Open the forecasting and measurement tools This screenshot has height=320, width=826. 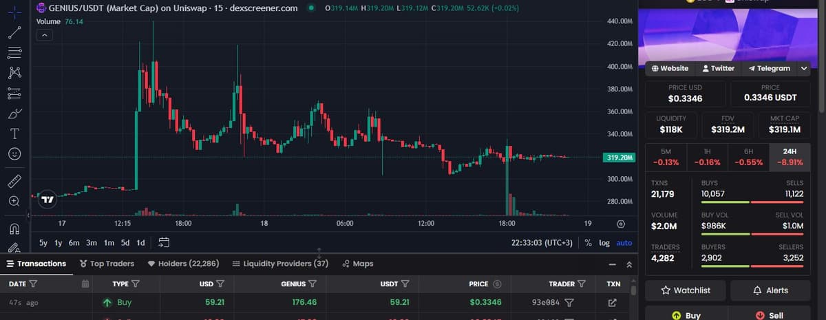(x=15, y=92)
